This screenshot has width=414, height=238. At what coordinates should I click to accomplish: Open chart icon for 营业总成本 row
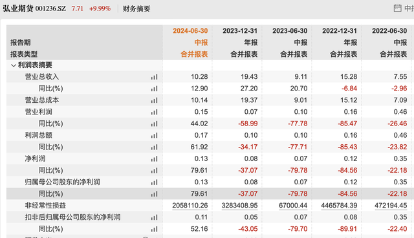[x=154, y=100]
